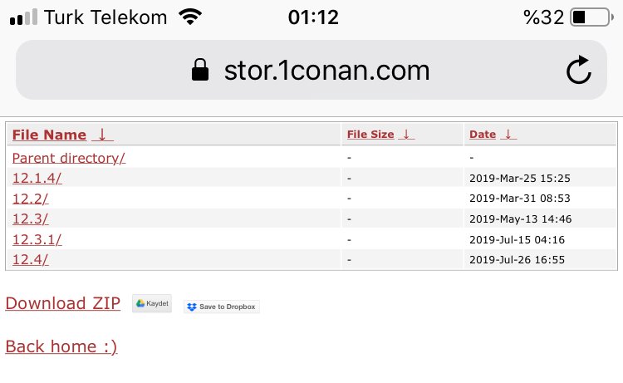This screenshot has height=383, width=623.
Task: Click the Back home link
Action: [x=61, y=346]
